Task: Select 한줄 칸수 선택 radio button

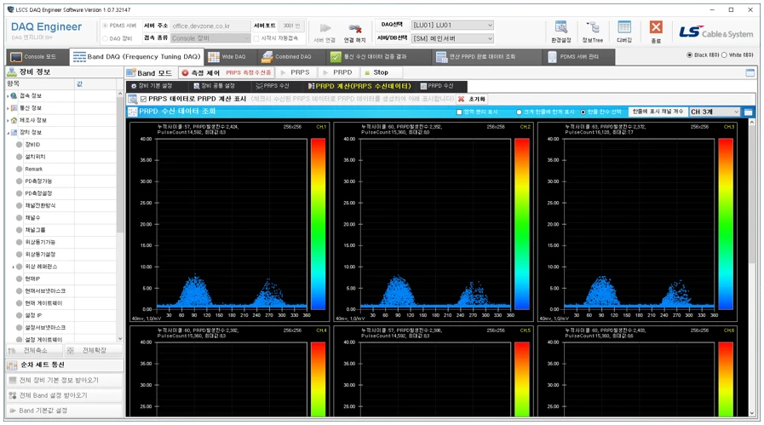Action: pos(583,112)
